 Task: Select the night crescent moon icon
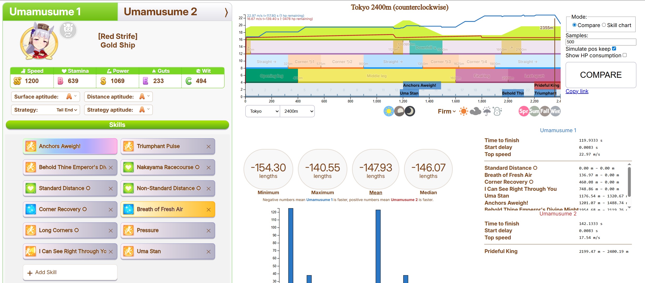pos(410,111)
